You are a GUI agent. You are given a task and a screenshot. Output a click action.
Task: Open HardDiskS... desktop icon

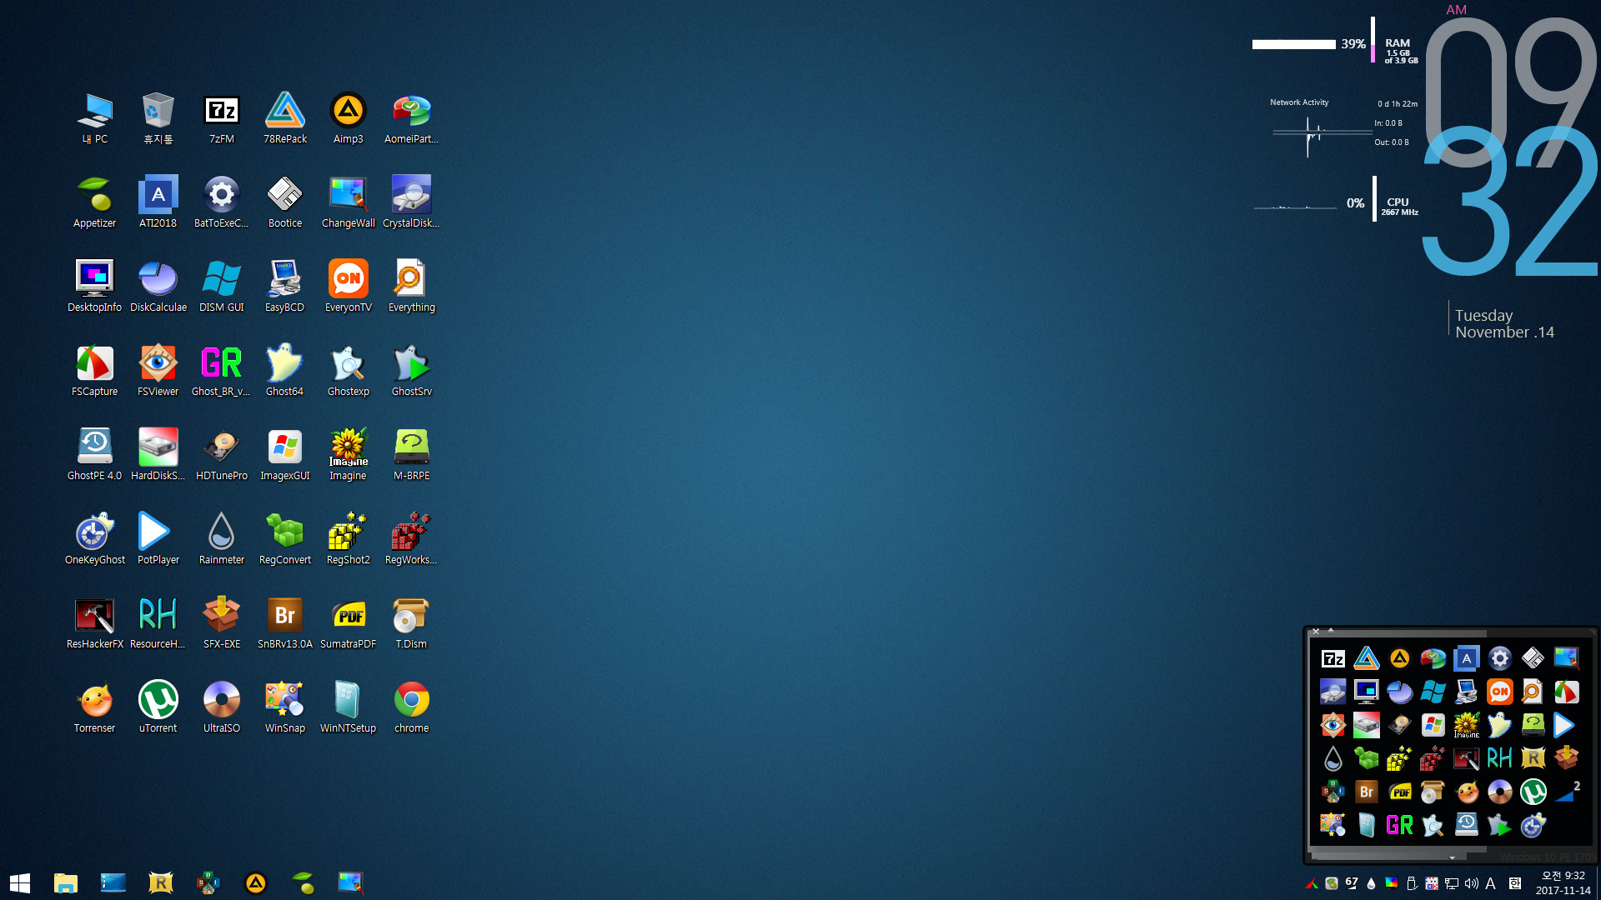tap(158, 455)
